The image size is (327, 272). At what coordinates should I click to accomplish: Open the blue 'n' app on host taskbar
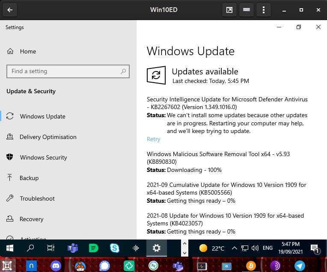(x=31, y=266)
